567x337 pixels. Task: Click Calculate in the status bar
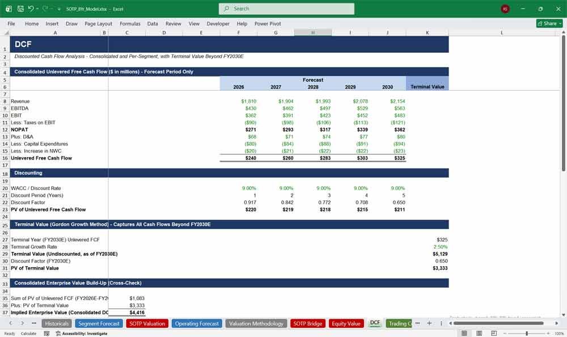pyautogui.click(x=28, y=334)
